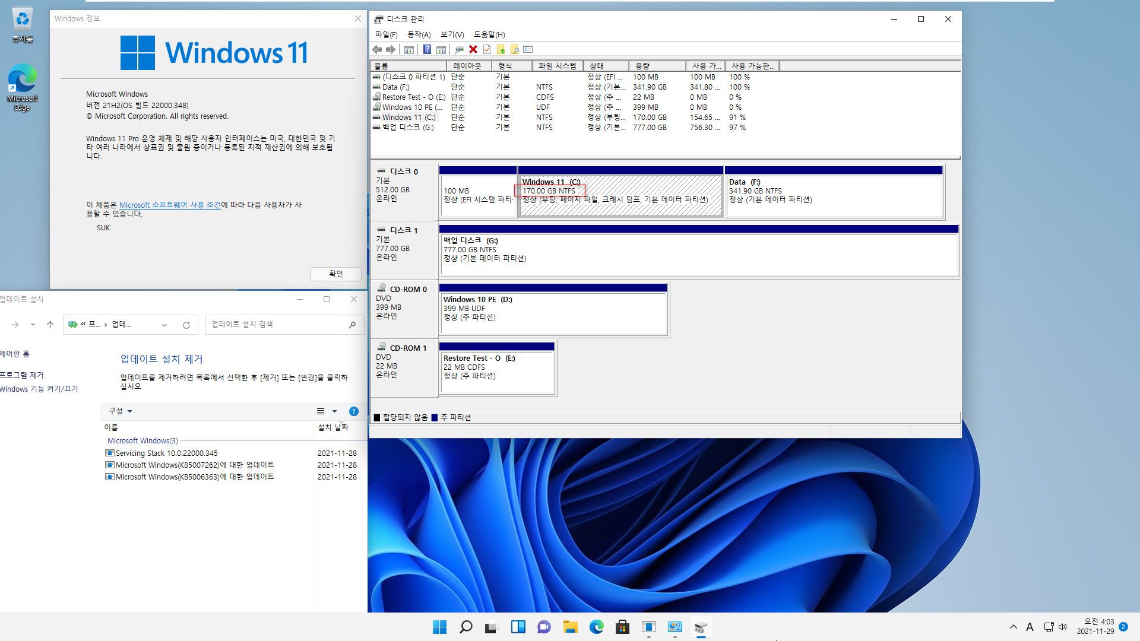Open the view options dropdown arrow
1140x641 pixels.
[334, 411]
